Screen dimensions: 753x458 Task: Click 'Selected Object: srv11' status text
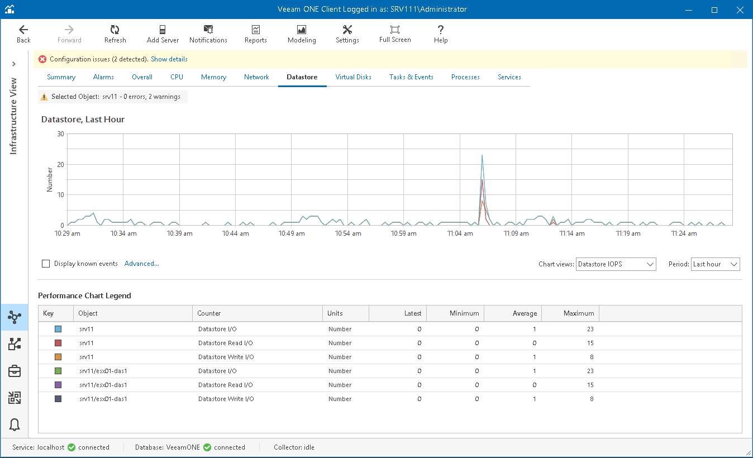tap(116, 97)
